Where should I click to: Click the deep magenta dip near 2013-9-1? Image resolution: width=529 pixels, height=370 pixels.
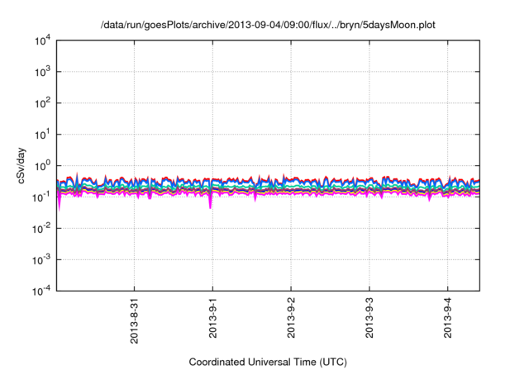point(210,203)
